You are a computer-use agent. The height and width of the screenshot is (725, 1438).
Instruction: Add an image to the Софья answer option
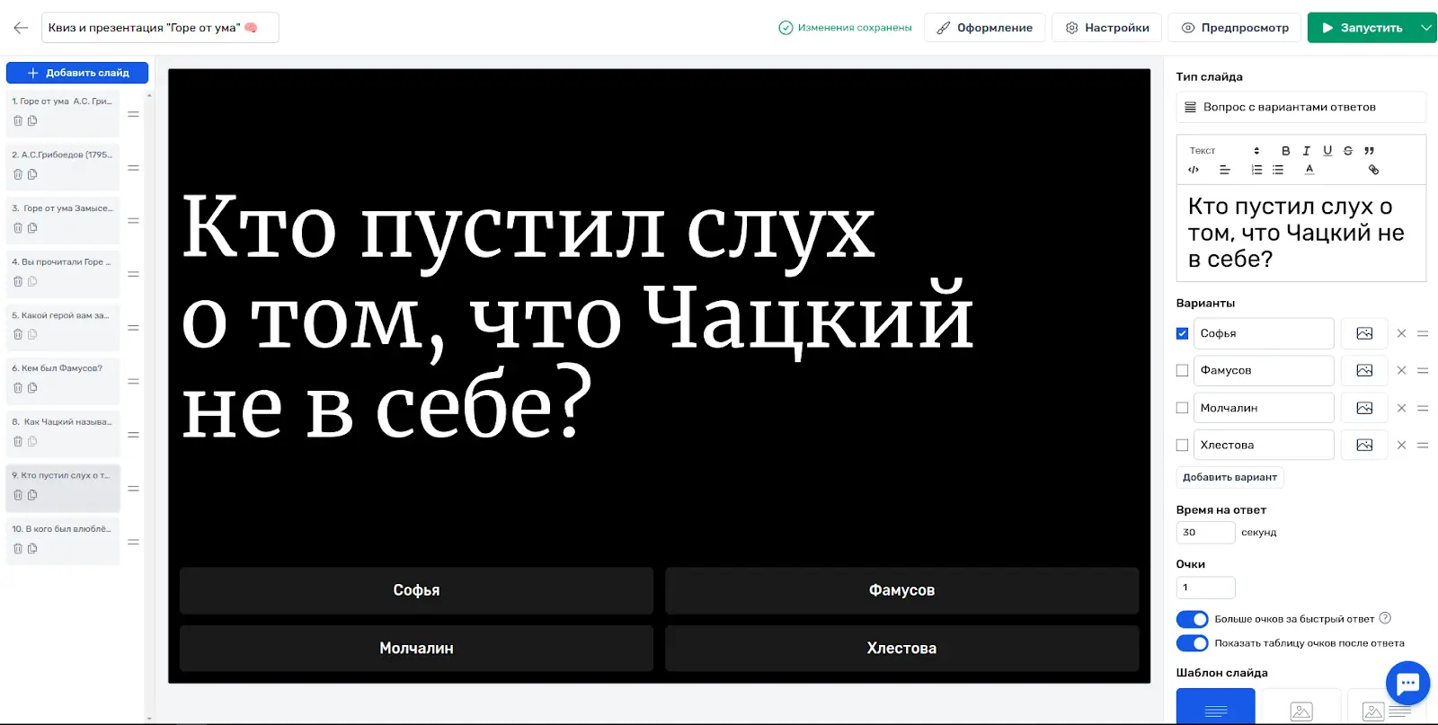click(1364, 333)
